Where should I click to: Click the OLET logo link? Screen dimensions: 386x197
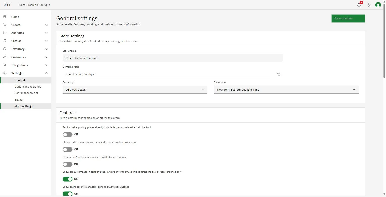click(7, 5)
